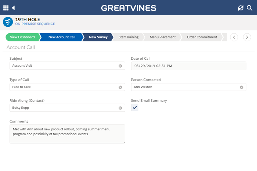Image resolution: width=257 pixels, height=171 pixels.
Task: Click the View Dashboard button
Action: pos(22,37)
